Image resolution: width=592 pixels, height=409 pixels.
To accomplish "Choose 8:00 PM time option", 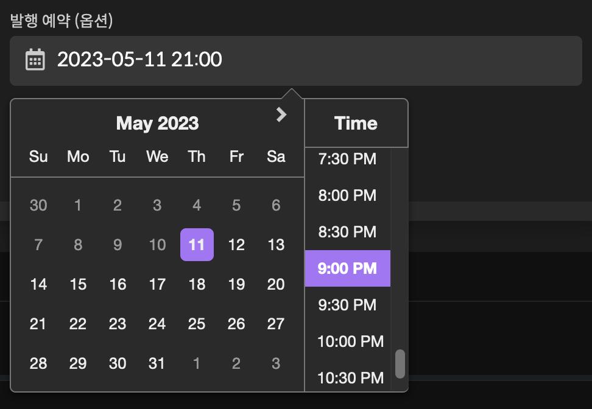I will pyautogui.click(x=347, y=195).
